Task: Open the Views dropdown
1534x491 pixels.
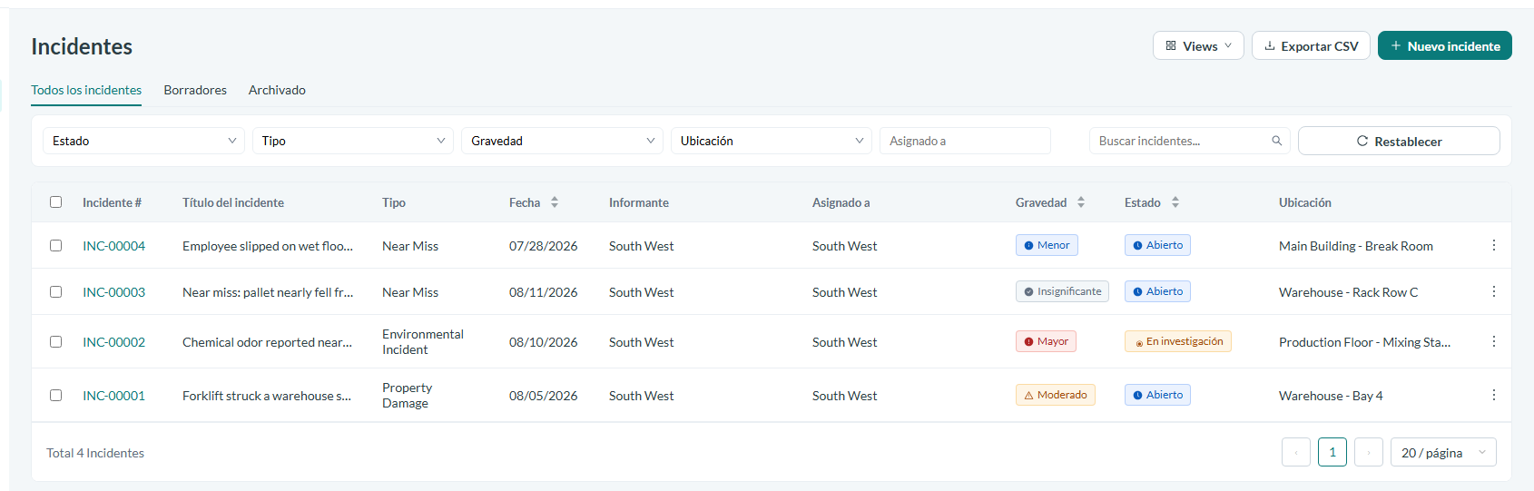Action: click(1198, 45)
